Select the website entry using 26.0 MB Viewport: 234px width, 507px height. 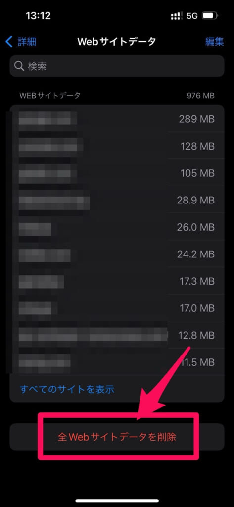(117, 227)
